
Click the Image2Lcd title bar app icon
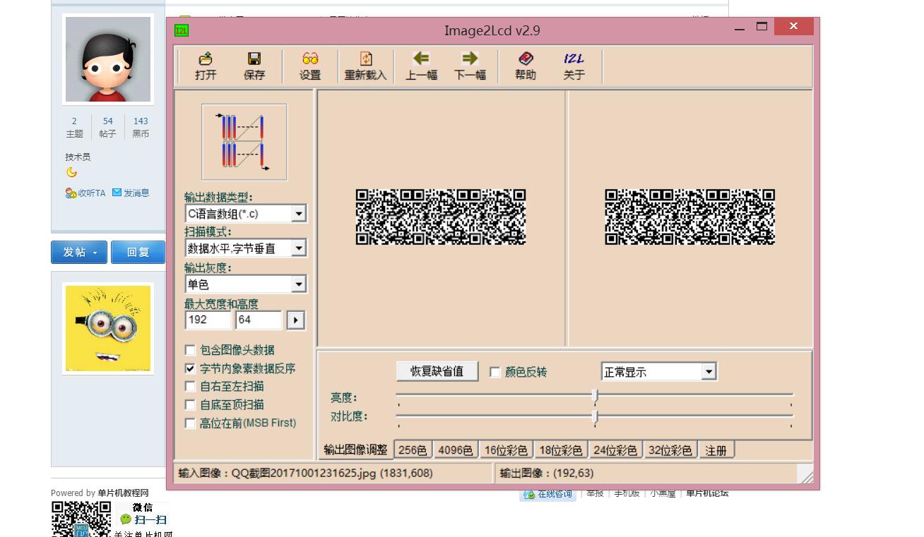182,30
